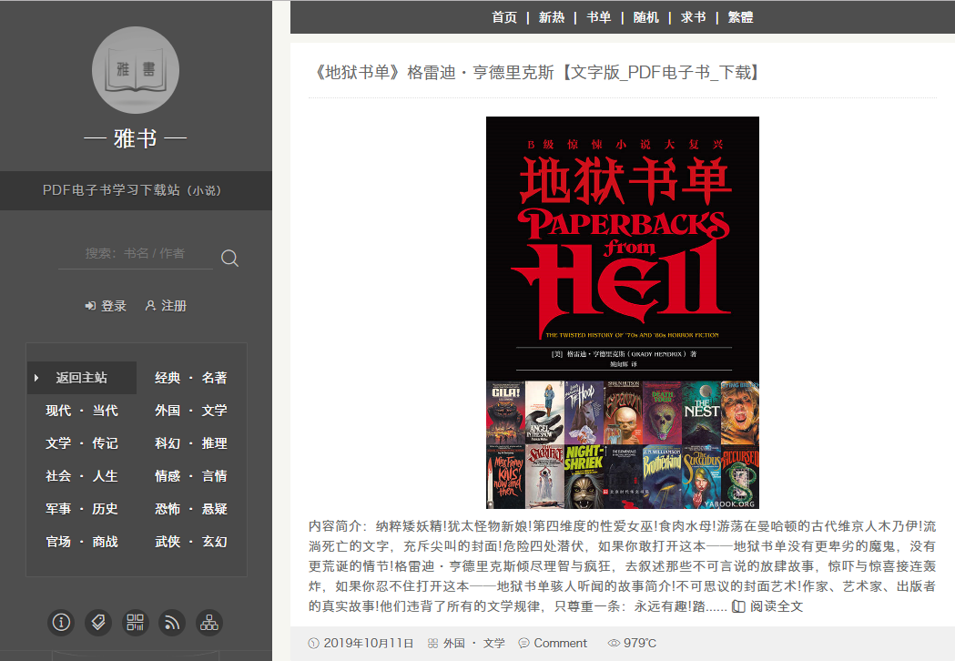This screenshot has width=955, height=661.
Task: Click the Comment link below the post
Action: pyautogui.click(x=553, y=644)
